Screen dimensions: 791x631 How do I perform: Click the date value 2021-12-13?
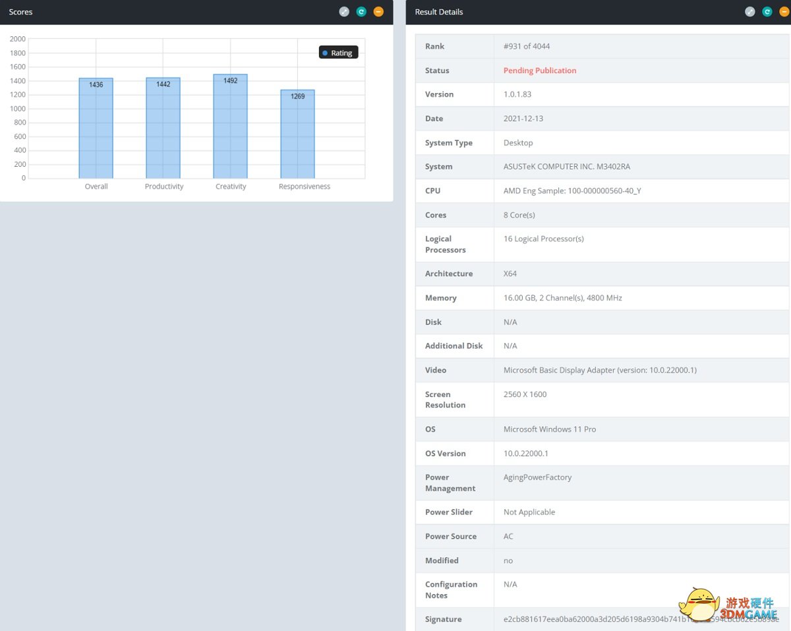523,119
